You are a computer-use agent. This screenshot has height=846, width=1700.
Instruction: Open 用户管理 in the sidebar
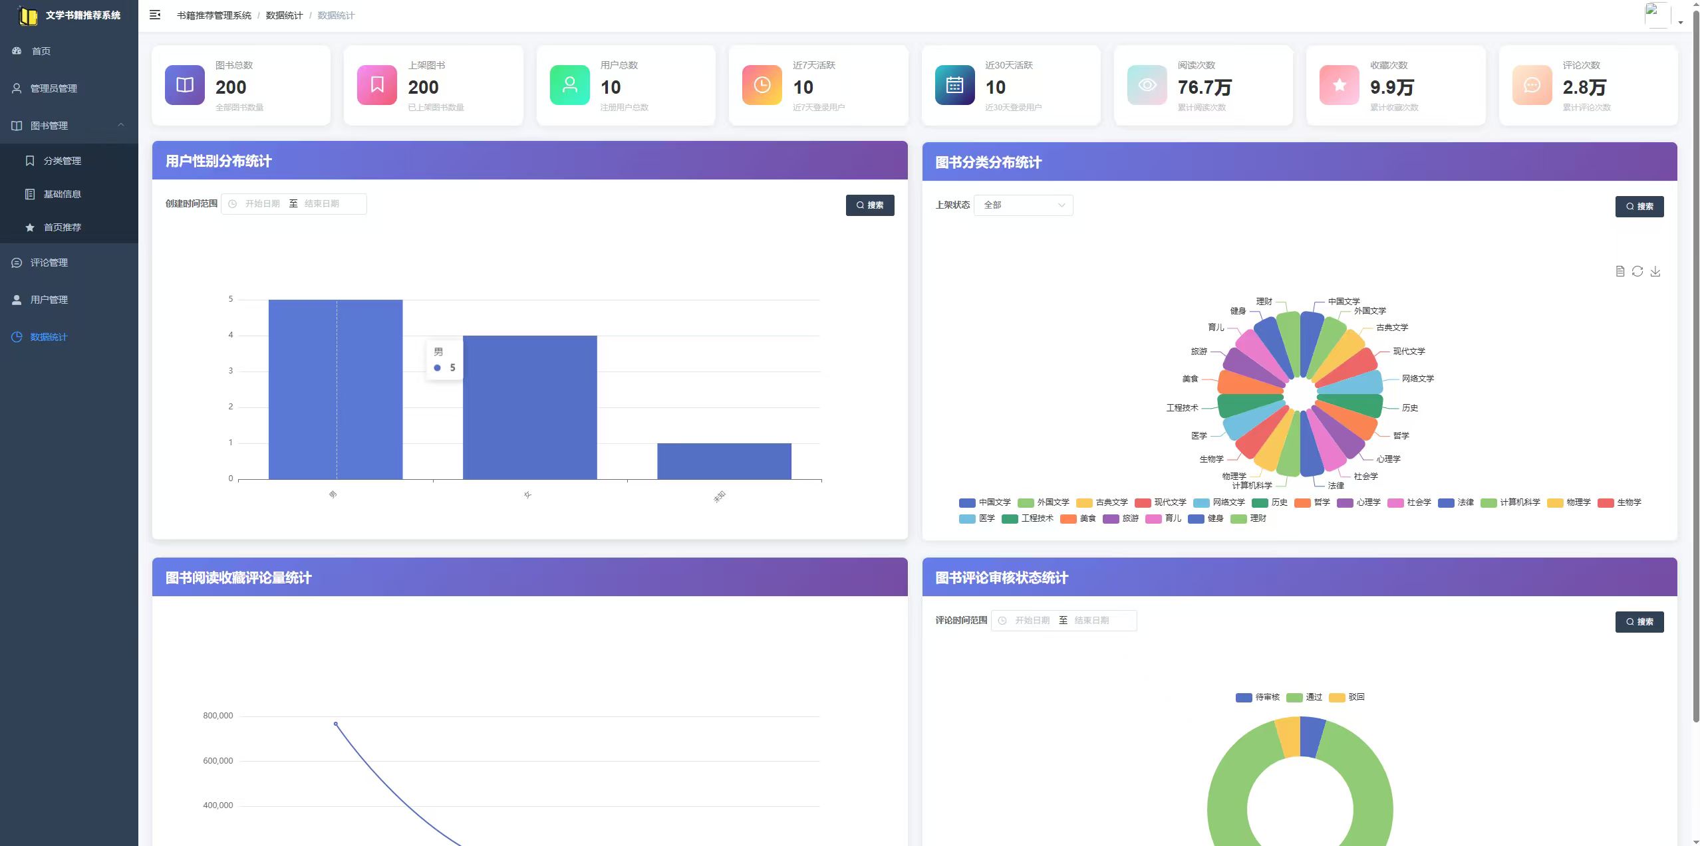coord(69,300)
